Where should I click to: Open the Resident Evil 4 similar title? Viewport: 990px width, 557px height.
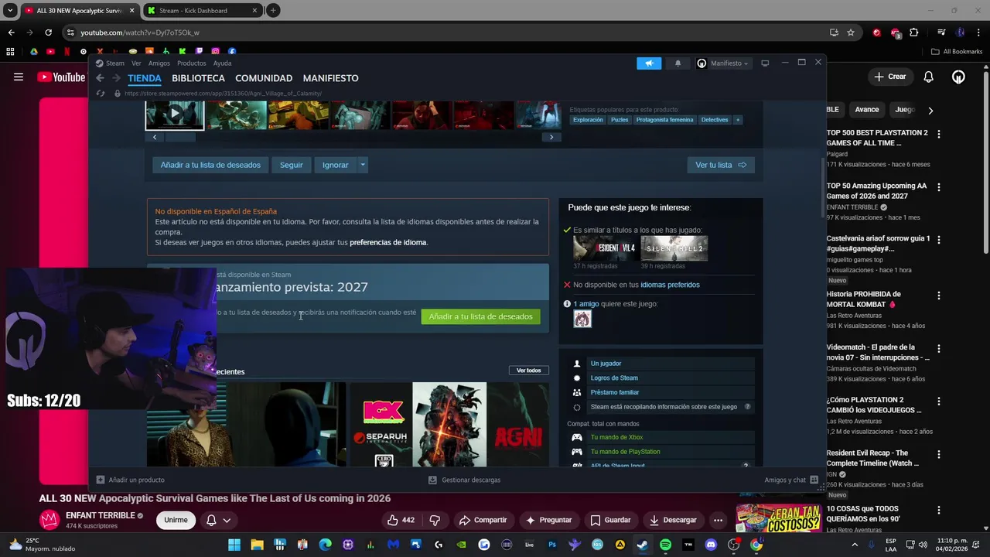(x=606, y=248)
